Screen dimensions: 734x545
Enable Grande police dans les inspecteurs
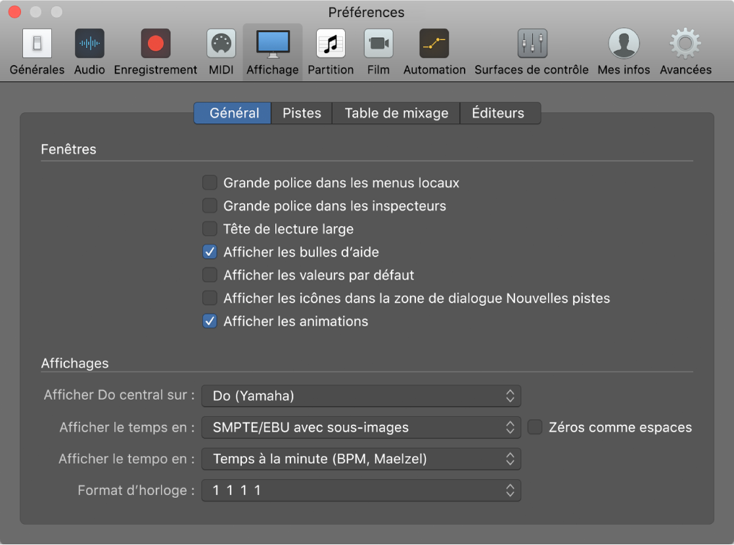point(210,206)
